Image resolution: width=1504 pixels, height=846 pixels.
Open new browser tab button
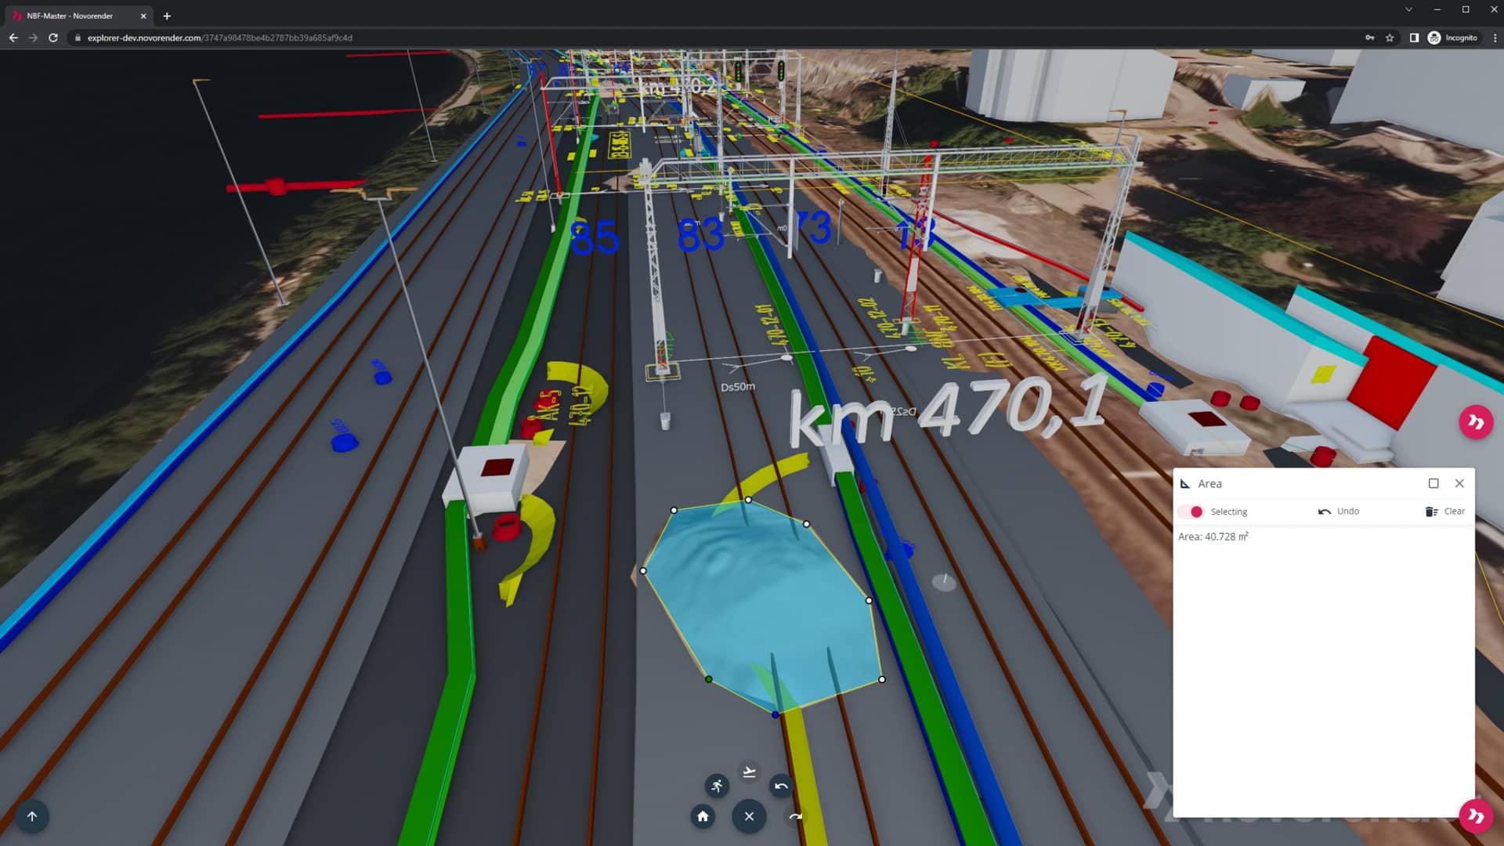point(168,16)
